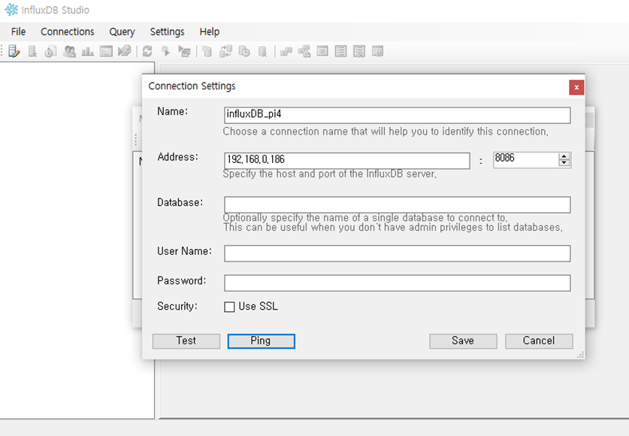Click the Ping button
This screenshot has width=629, height=436.
click(262, 341)
